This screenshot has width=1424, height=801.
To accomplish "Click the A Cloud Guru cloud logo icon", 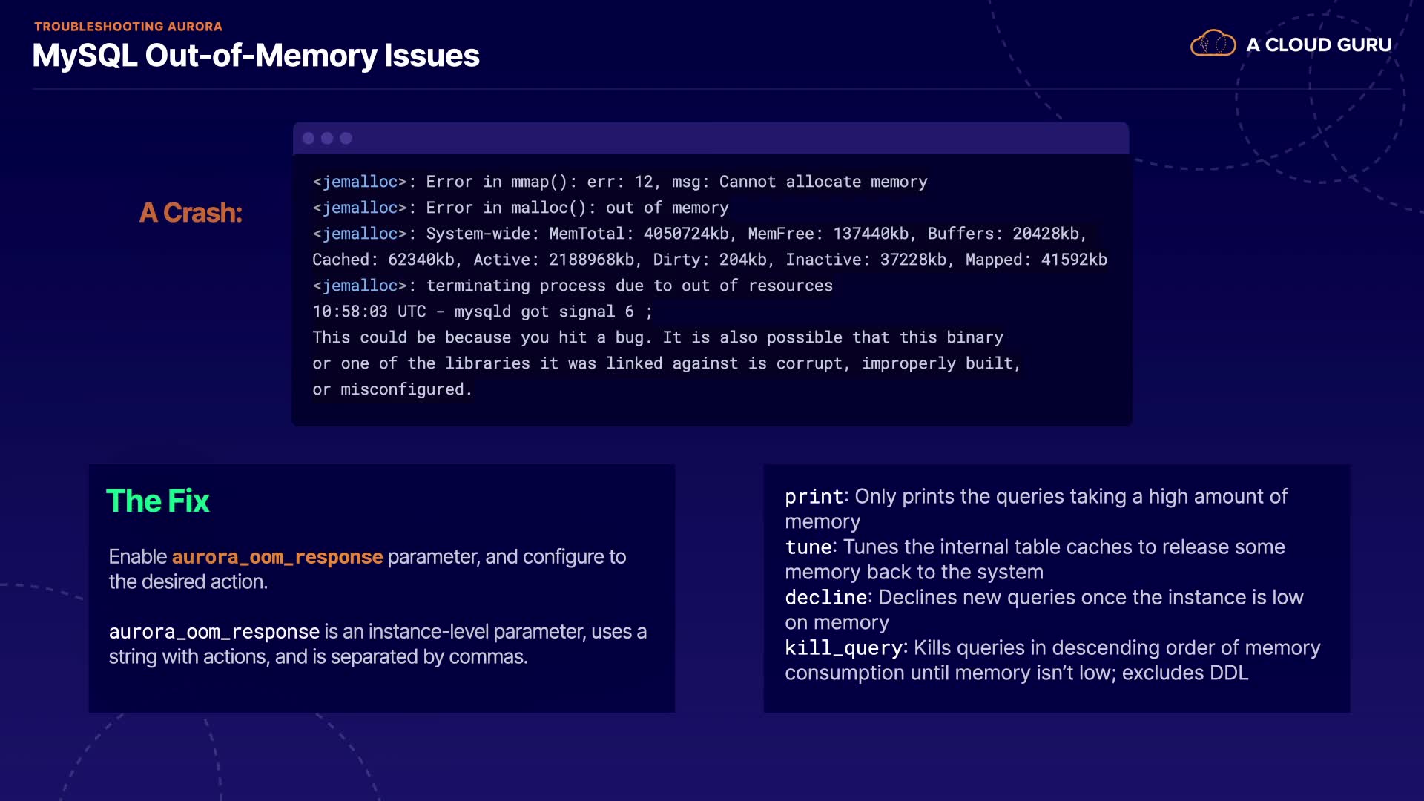I will click(1213, 44).
